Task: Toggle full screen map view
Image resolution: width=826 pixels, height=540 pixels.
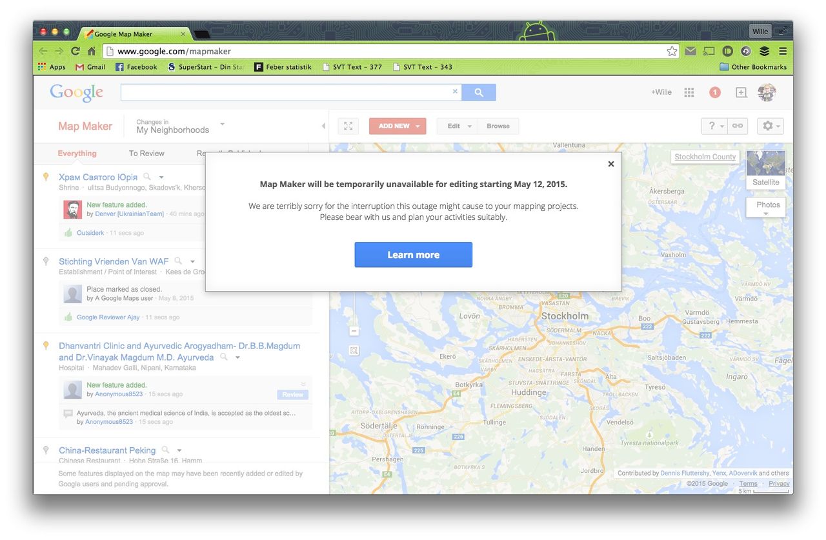Action: [348, 126]
